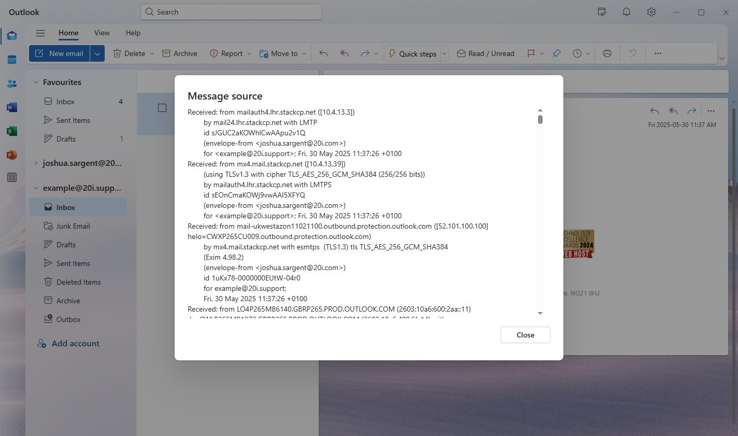This screenshot has height=436, width=738.
Task: Open Favourites Sent Items folder
Action: [79, 120]
